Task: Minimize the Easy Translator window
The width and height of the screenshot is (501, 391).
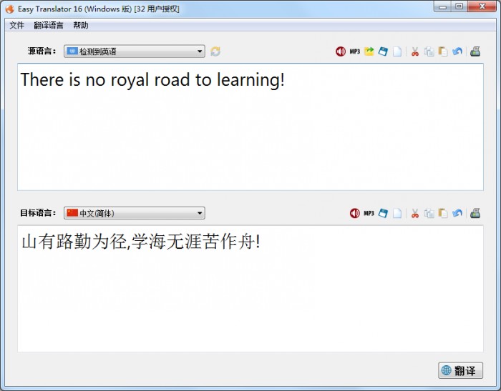Action: [x=442, y=6]
